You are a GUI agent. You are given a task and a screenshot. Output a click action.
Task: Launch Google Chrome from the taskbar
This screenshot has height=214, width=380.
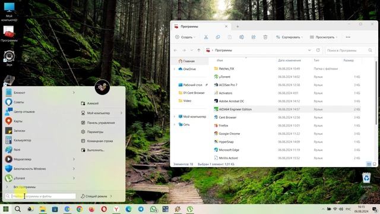coord(79,209)
